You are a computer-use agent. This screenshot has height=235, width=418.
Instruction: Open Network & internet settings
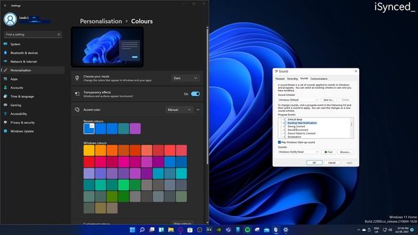(x=33, y=61)
